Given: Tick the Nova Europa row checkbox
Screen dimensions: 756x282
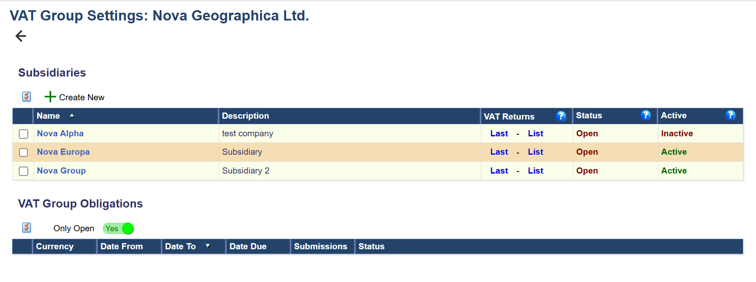Looking at the screenshot, I should pyautogui.click(x=24, y=152).
